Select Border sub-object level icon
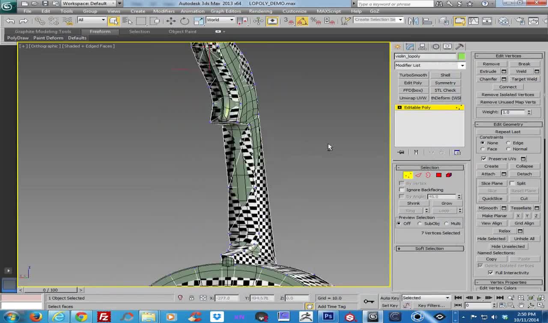The height and width of the screenshot is (323, 548). pyautogui.click(x=428, y=175)
